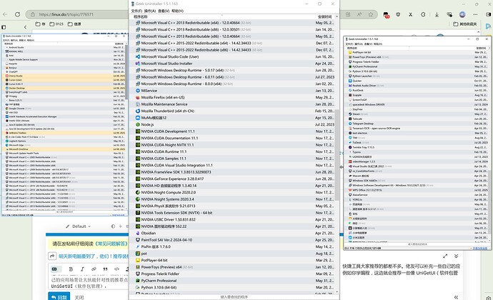This screenshot has height=300, width=493.
Task: Open the 帮助(H) menu in front window
Action: coord(177,11)
